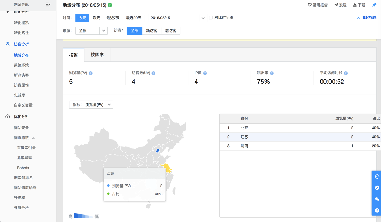The width and height of the screenshot is (381, 222).
Task: Collapse the 网站导航 sidebar menu icon
Action: pos(48,4)
